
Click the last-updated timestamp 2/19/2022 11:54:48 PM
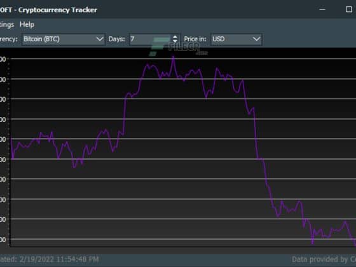tap(59, 259)
